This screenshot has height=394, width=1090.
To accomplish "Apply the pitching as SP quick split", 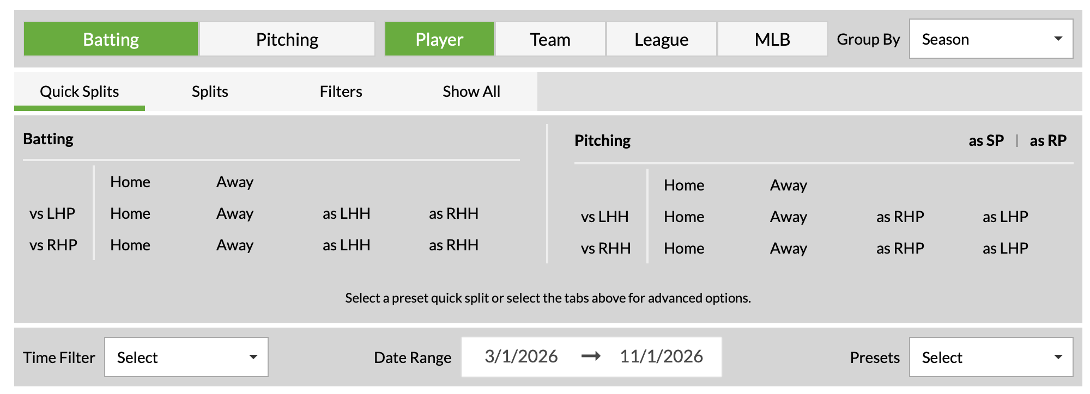I will coord(986,140).
